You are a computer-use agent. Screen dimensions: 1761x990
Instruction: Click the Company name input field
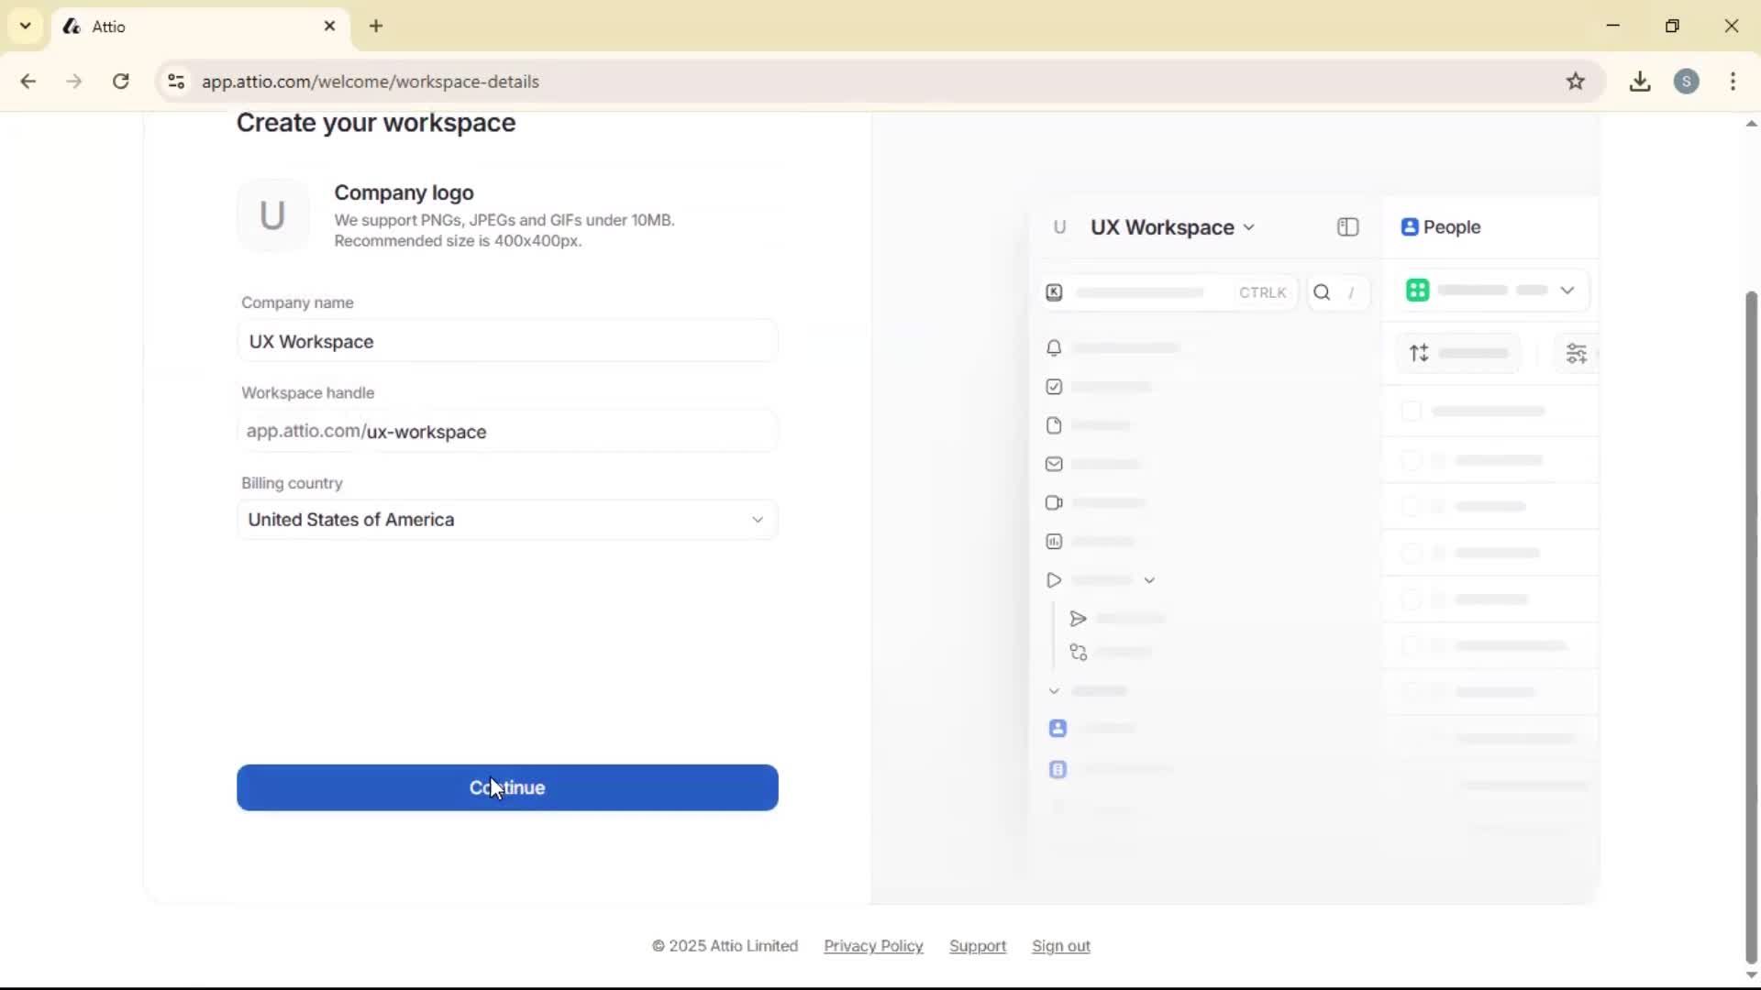coord(508,340)
